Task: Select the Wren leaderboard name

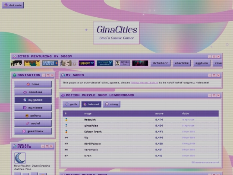Action: pyautogui.click(x=88, y=156)
